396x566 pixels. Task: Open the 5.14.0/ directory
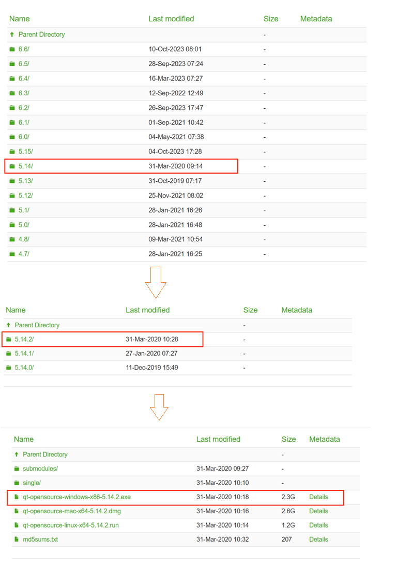point(24,368)
